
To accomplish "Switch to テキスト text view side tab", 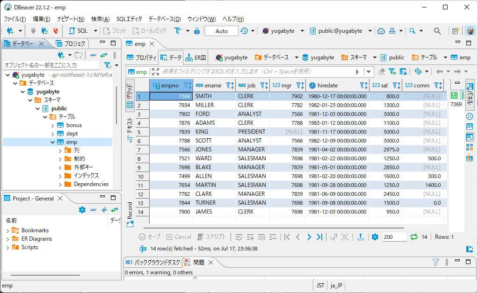I will tap(130, 130).
